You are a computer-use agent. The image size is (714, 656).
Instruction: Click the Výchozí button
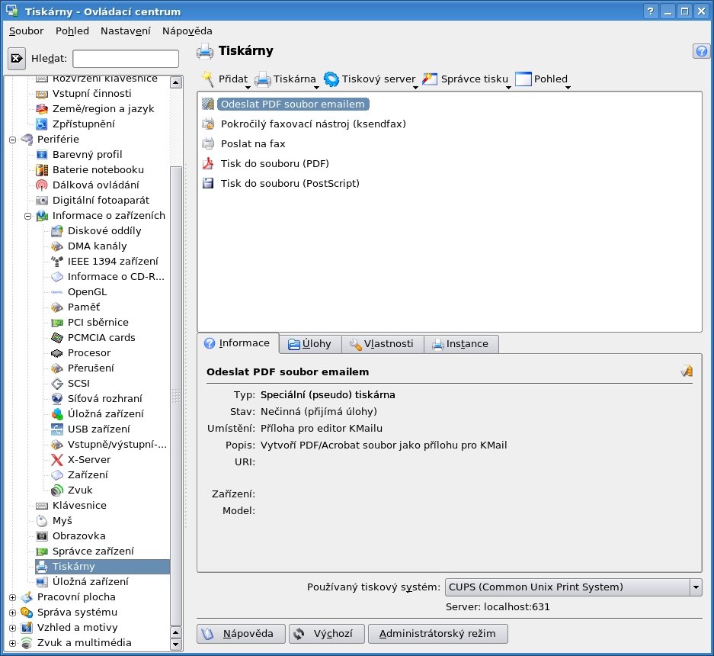(326, 634)
